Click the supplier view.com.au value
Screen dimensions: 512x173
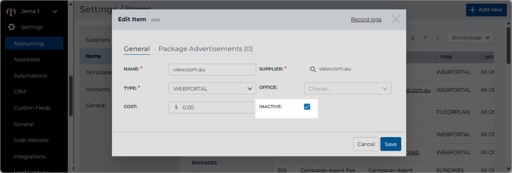(335, 69)
